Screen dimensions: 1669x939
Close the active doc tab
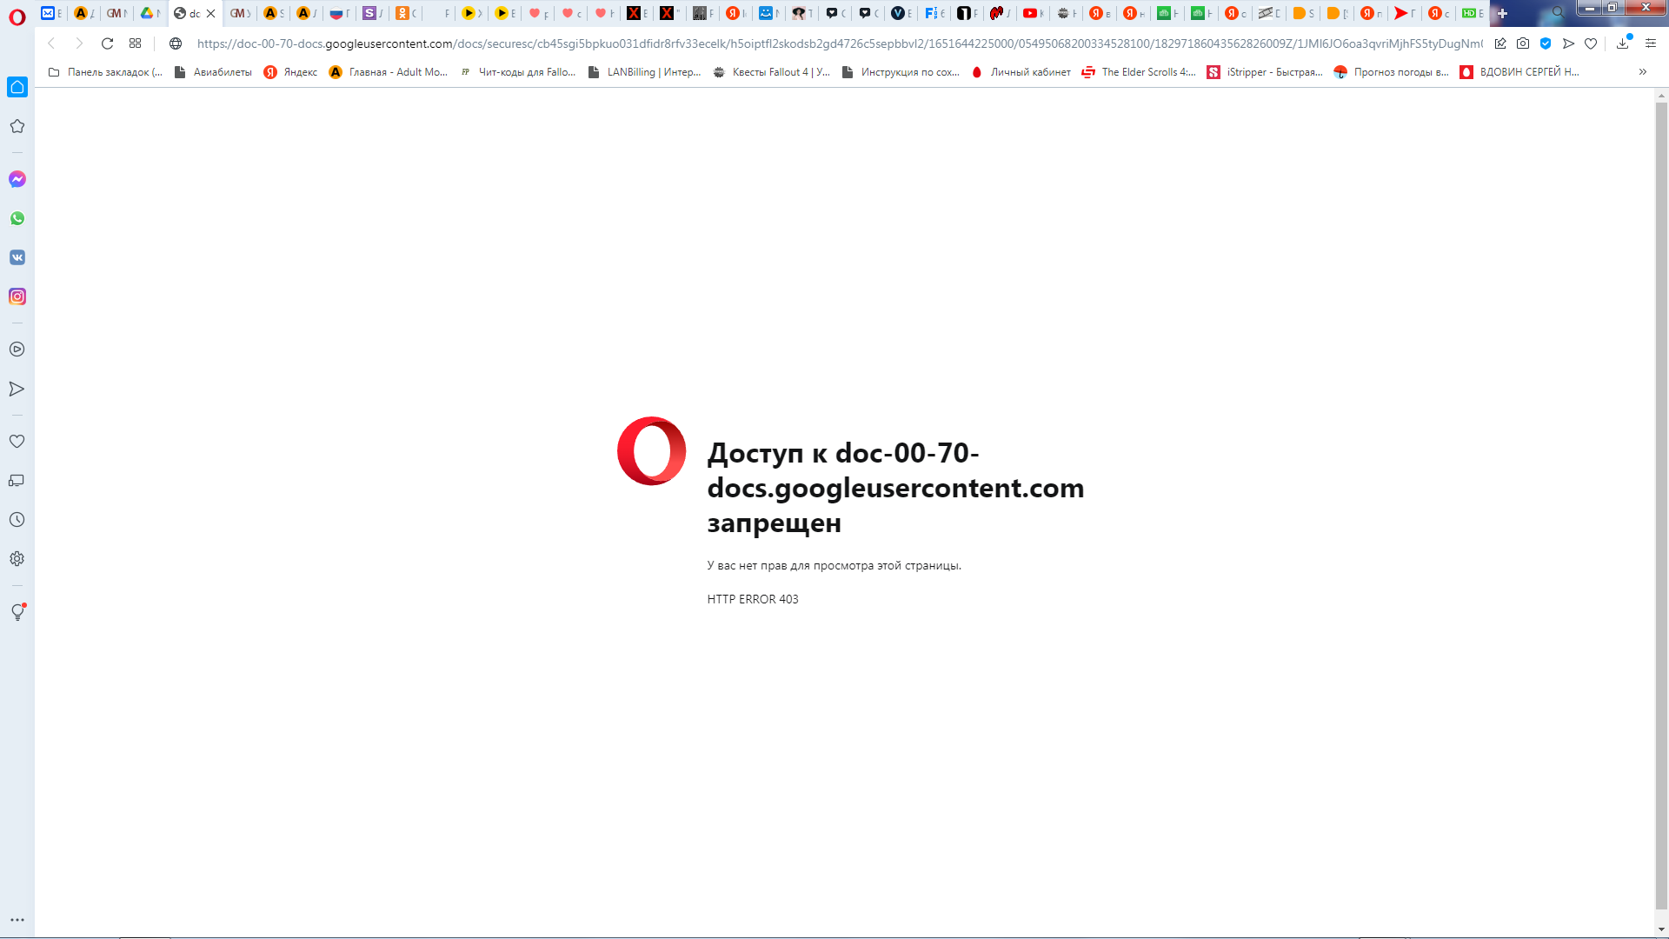coord(210,13)
